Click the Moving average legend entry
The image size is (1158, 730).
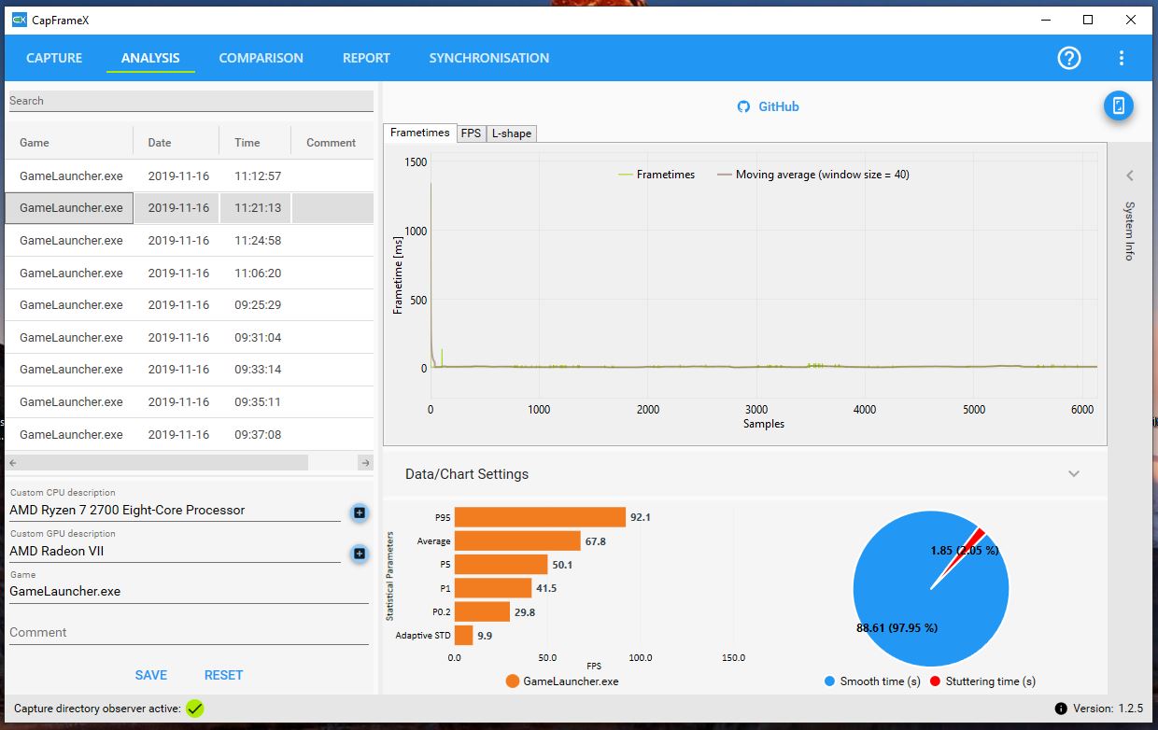click(x=813, y=175)
